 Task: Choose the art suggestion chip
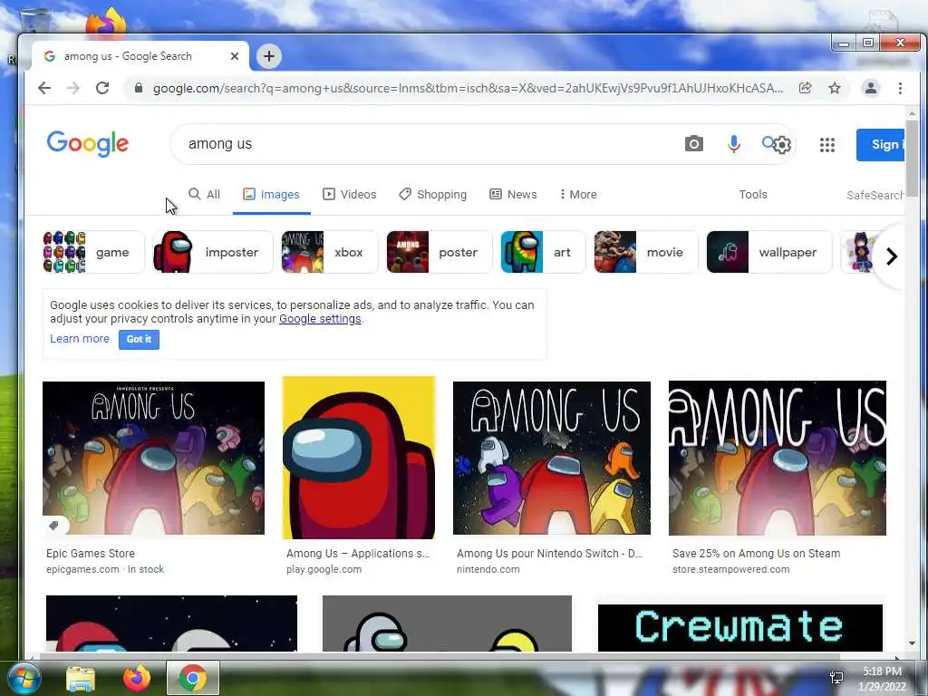[543, 252]
